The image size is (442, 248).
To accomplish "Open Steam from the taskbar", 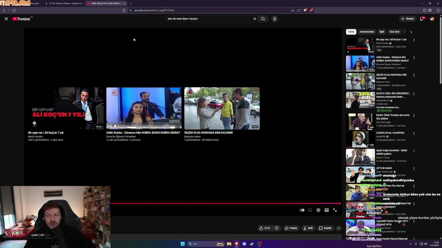I will [x=252, y=244].
